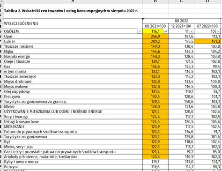Select the Opał row label

tap(73, 37)
